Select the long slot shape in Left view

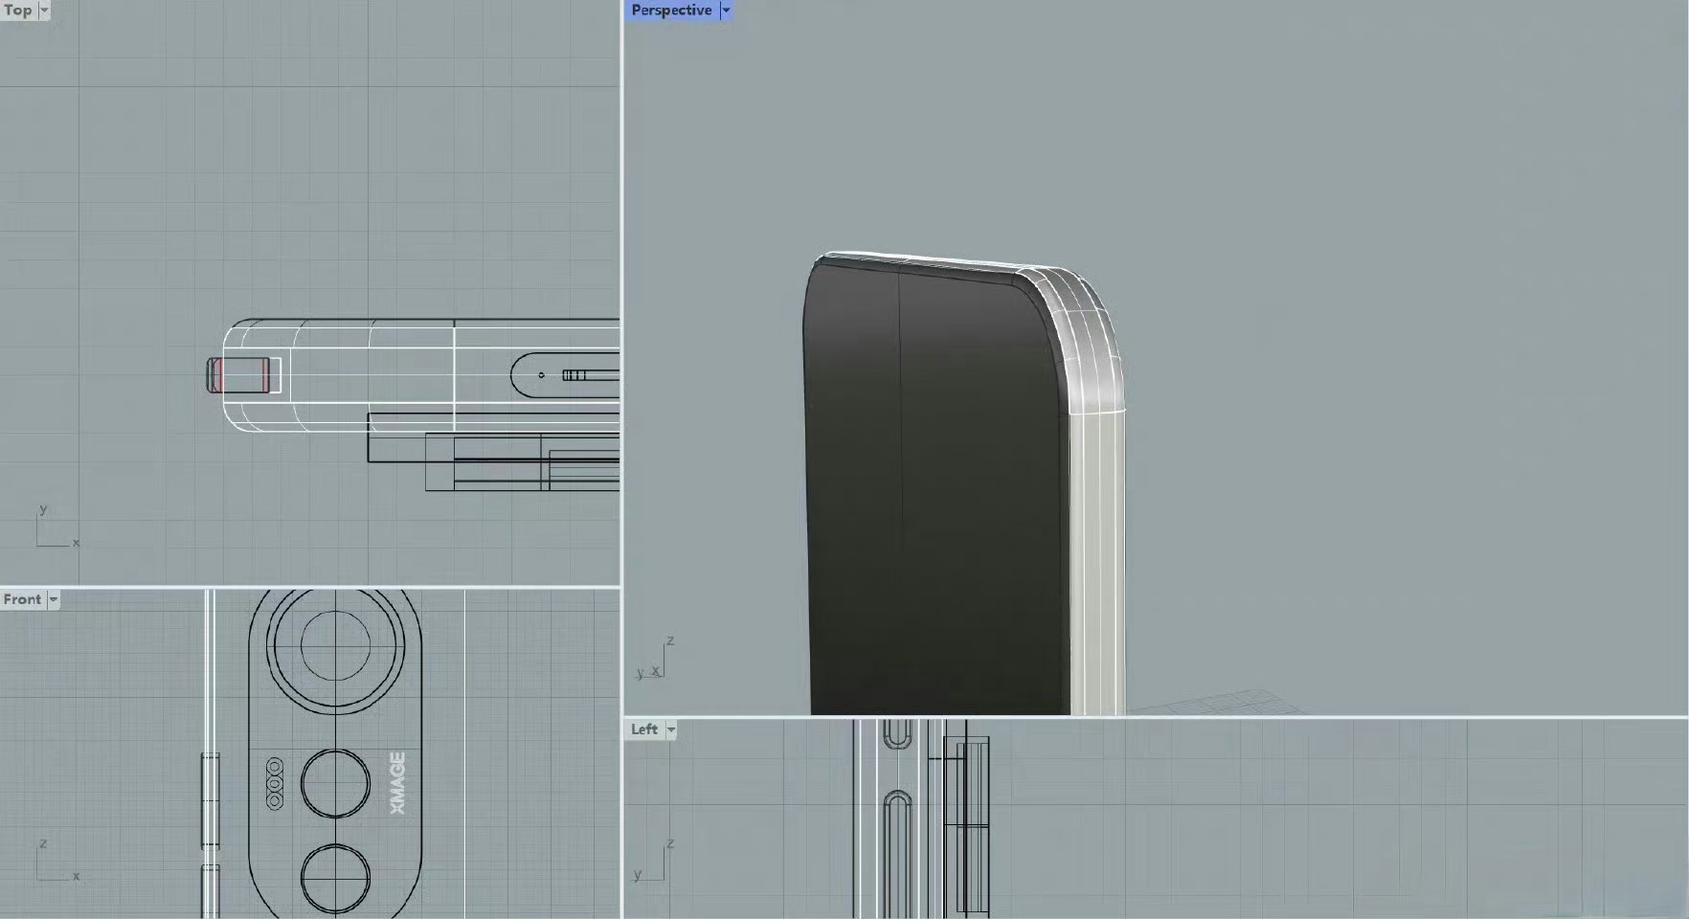[x=897, y=854]
